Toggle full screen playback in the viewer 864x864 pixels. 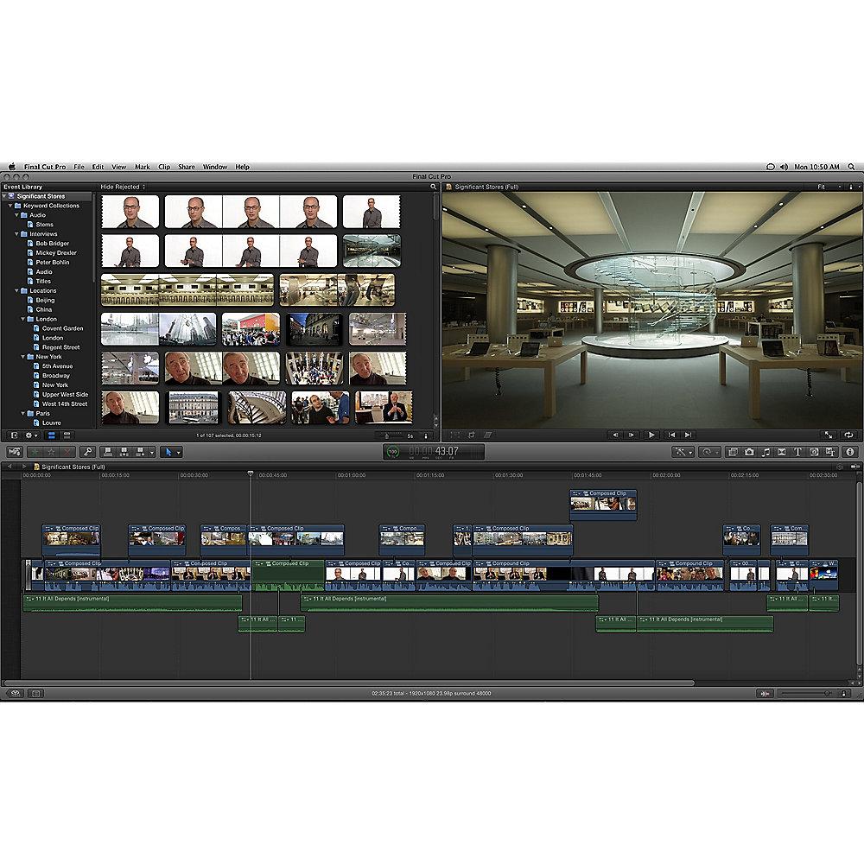828,435
